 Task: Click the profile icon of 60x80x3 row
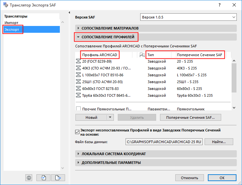pos(78,88)
